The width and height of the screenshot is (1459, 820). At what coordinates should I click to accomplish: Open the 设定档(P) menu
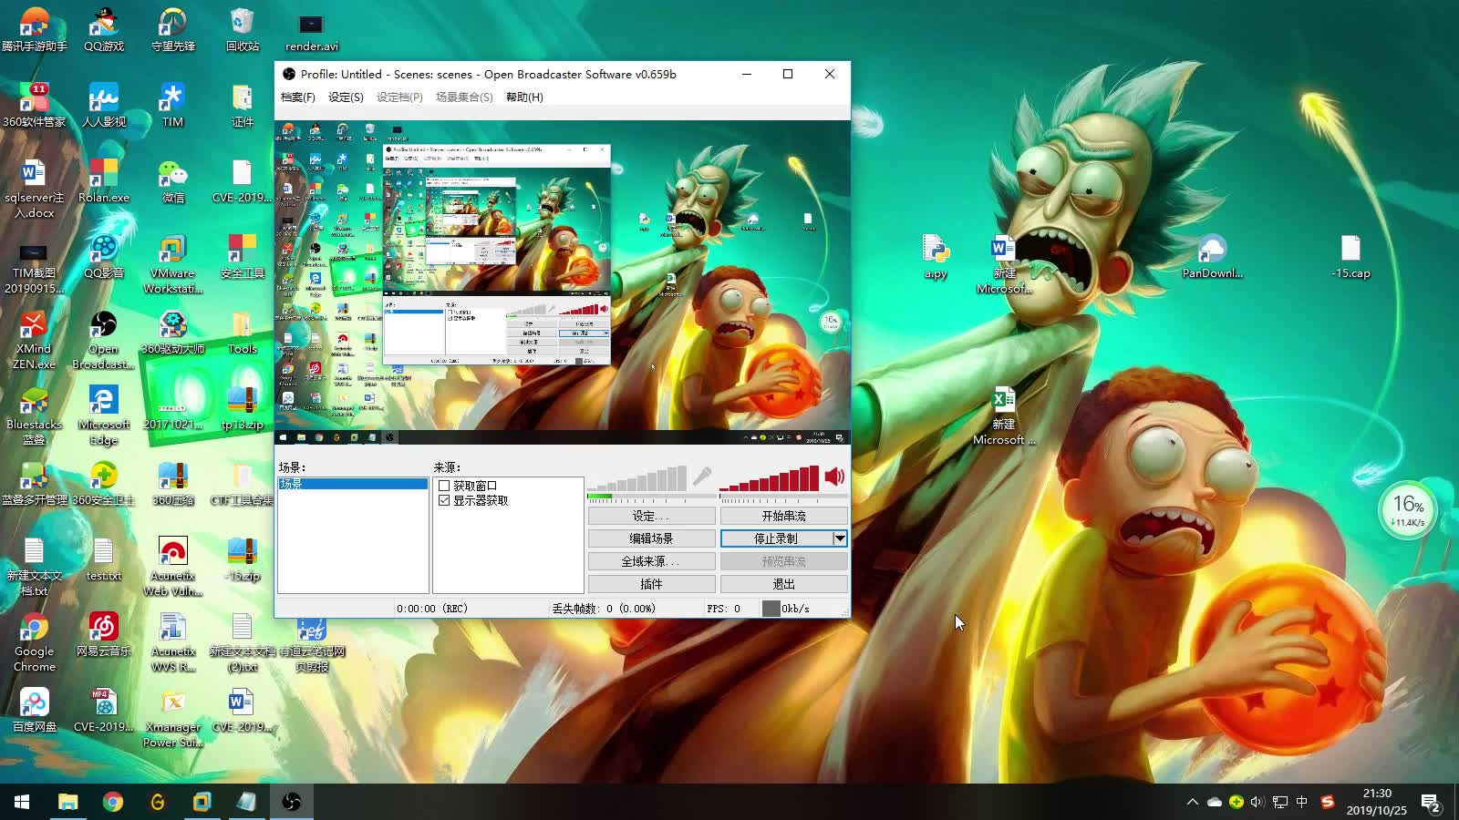pos(399,97)
